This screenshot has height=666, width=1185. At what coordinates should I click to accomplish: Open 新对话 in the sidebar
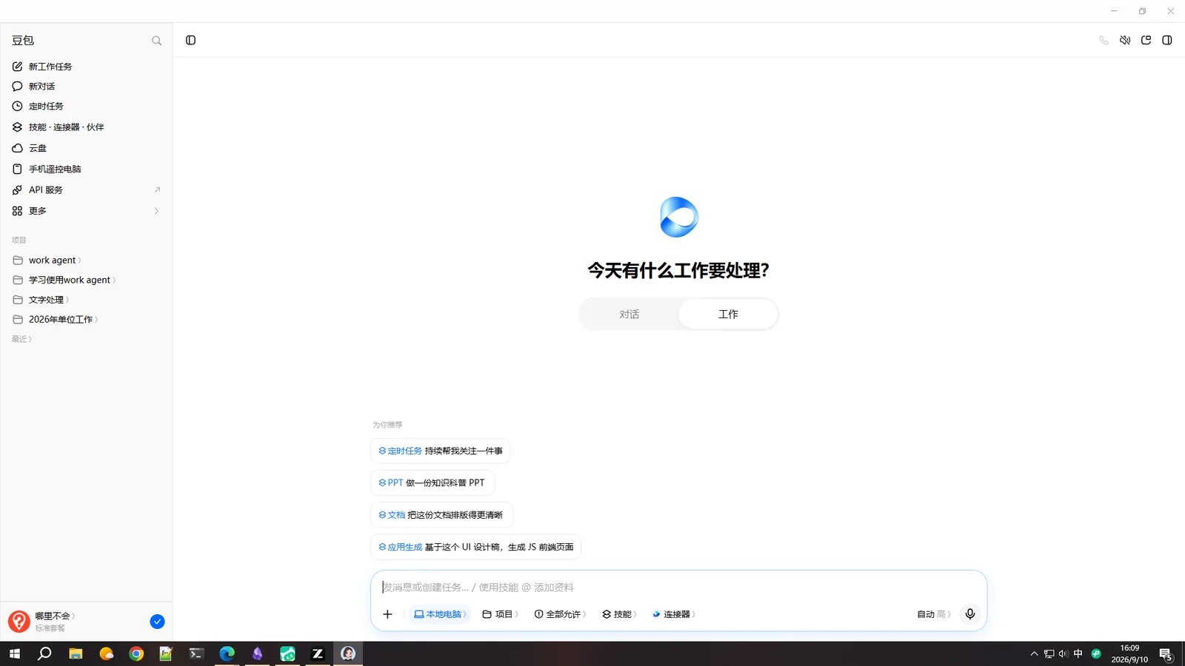pyautogui.click(x=86, y=87)
